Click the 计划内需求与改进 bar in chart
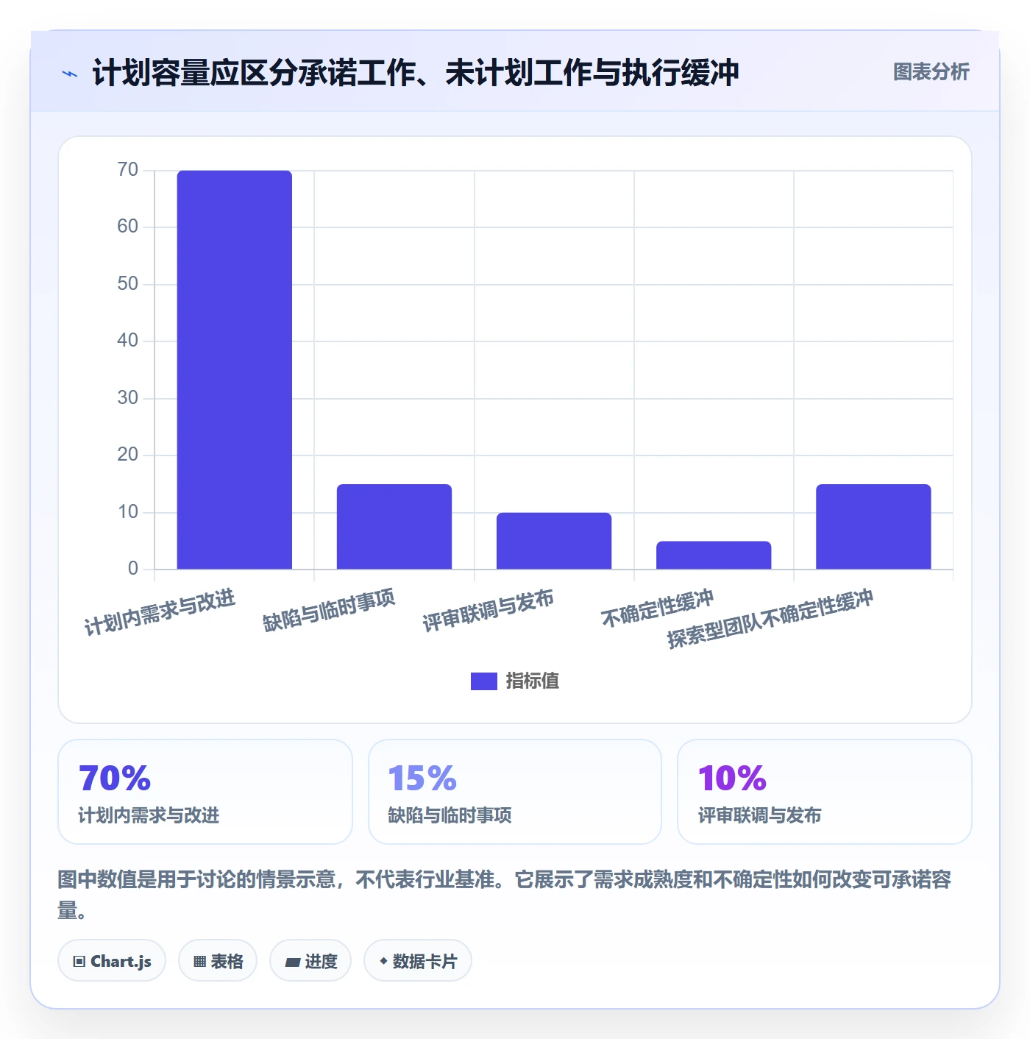 point(235,369)
